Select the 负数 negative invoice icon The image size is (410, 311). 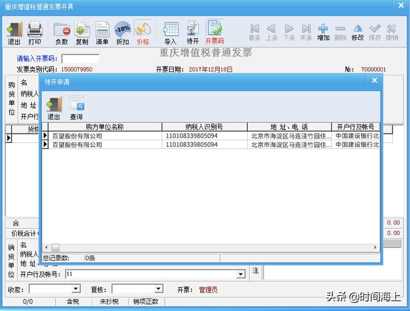tap(62, 33)
